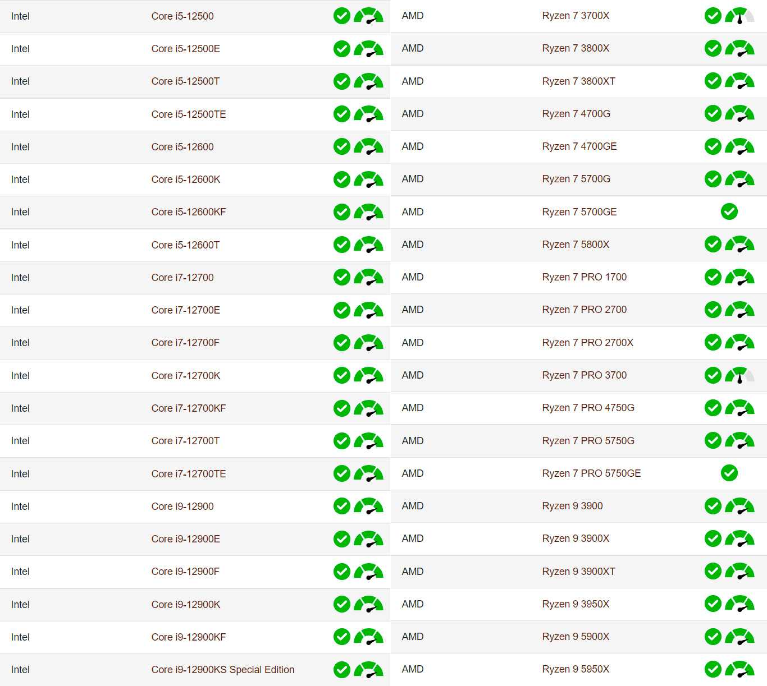767x686 pixels.
Task: Click the green checkmark for Core i5-12500
Action: click(341, 16)
